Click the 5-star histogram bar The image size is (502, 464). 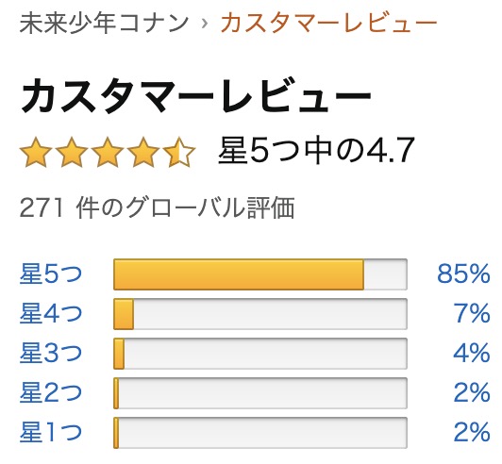click(260, 274)
